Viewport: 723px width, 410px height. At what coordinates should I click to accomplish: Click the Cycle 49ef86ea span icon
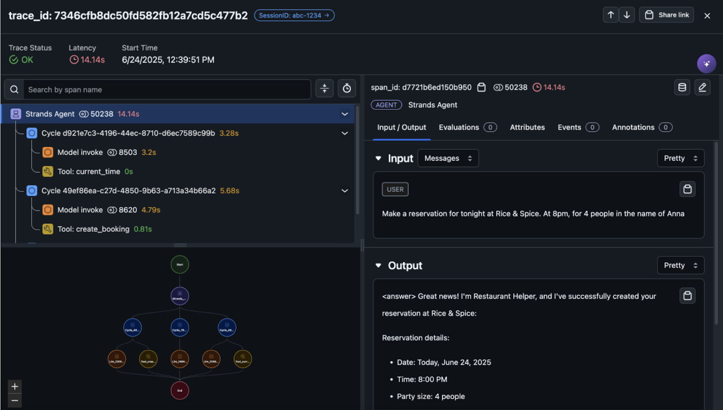(32, 191)
